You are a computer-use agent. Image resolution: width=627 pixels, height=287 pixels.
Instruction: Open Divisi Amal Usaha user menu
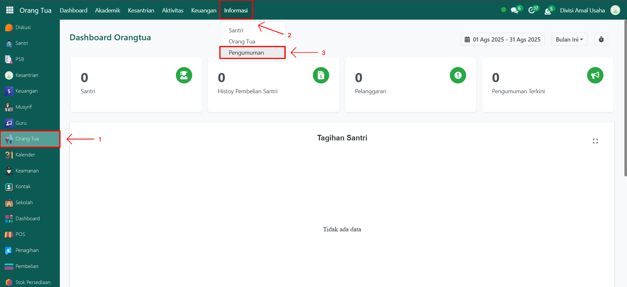pyautogui.click(x=582, y=10)
